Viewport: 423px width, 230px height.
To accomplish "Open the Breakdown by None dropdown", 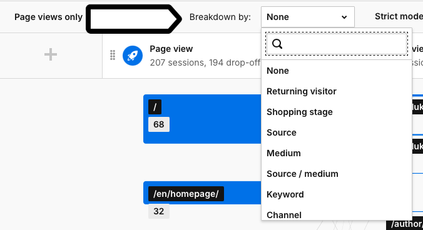I will click(307, 17).
